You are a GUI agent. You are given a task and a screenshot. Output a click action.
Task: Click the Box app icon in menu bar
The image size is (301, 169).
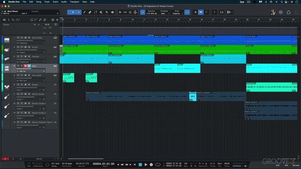pyautogui.click(x=242, y=2)
